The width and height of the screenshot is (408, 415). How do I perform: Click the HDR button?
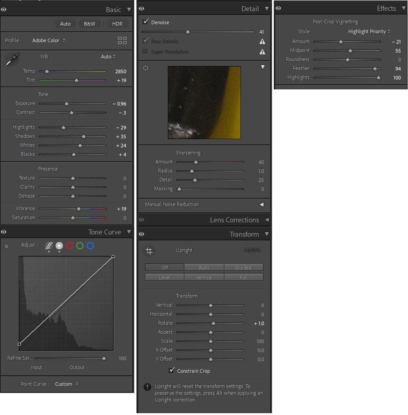(x=117, y=24)
